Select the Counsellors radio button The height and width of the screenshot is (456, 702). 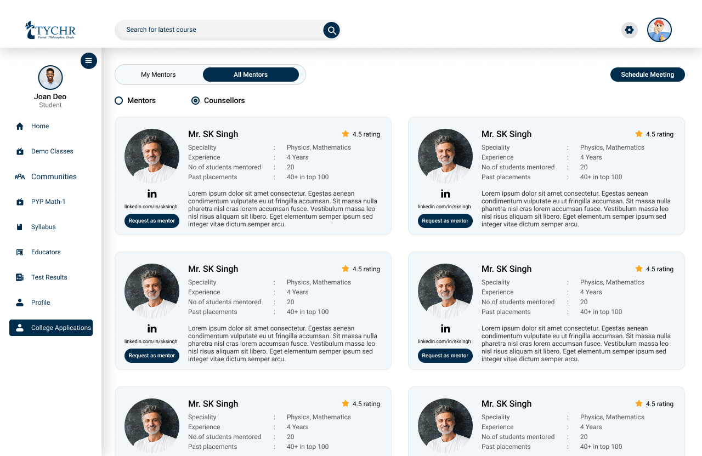click(195, 101)
